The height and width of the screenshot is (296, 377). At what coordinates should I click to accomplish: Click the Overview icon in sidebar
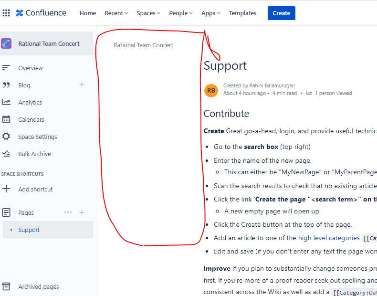coord(6,68)
